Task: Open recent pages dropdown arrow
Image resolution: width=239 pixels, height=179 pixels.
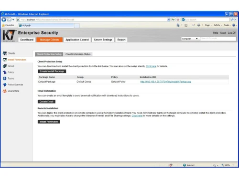Action: pyautogui.click(x=13, y=20)
